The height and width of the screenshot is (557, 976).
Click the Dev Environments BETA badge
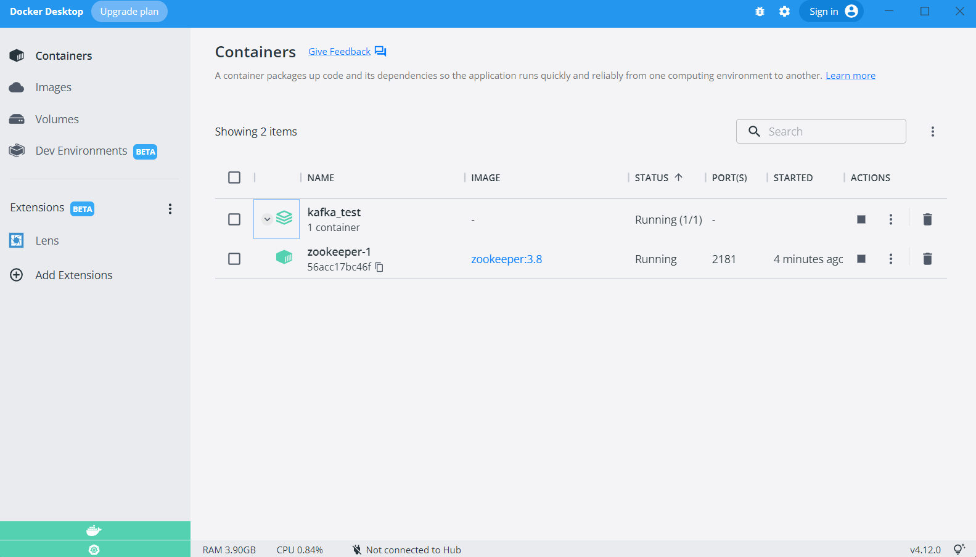coord(146,152)
